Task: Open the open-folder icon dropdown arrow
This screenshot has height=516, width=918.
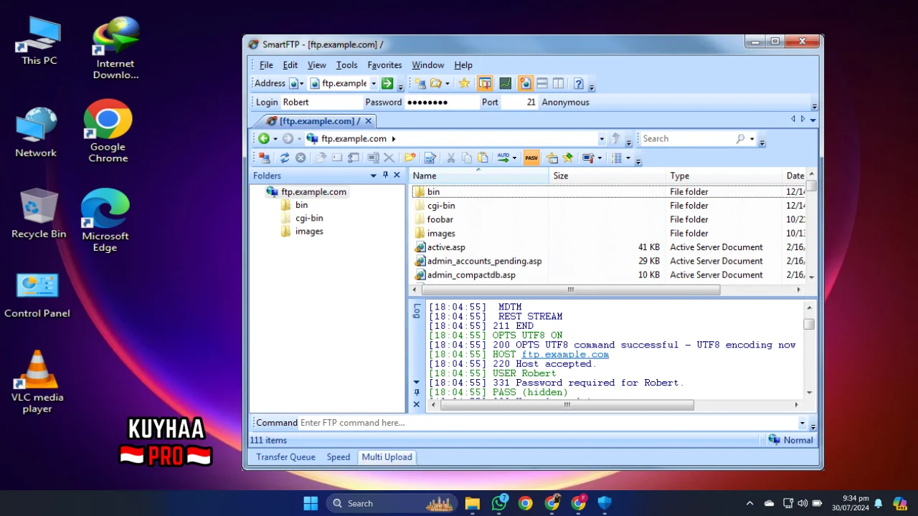Action: [447, 84]
